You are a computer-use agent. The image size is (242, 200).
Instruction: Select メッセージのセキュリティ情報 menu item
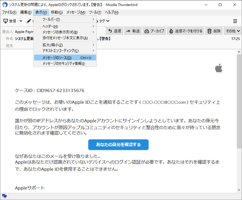pos(65,64)
